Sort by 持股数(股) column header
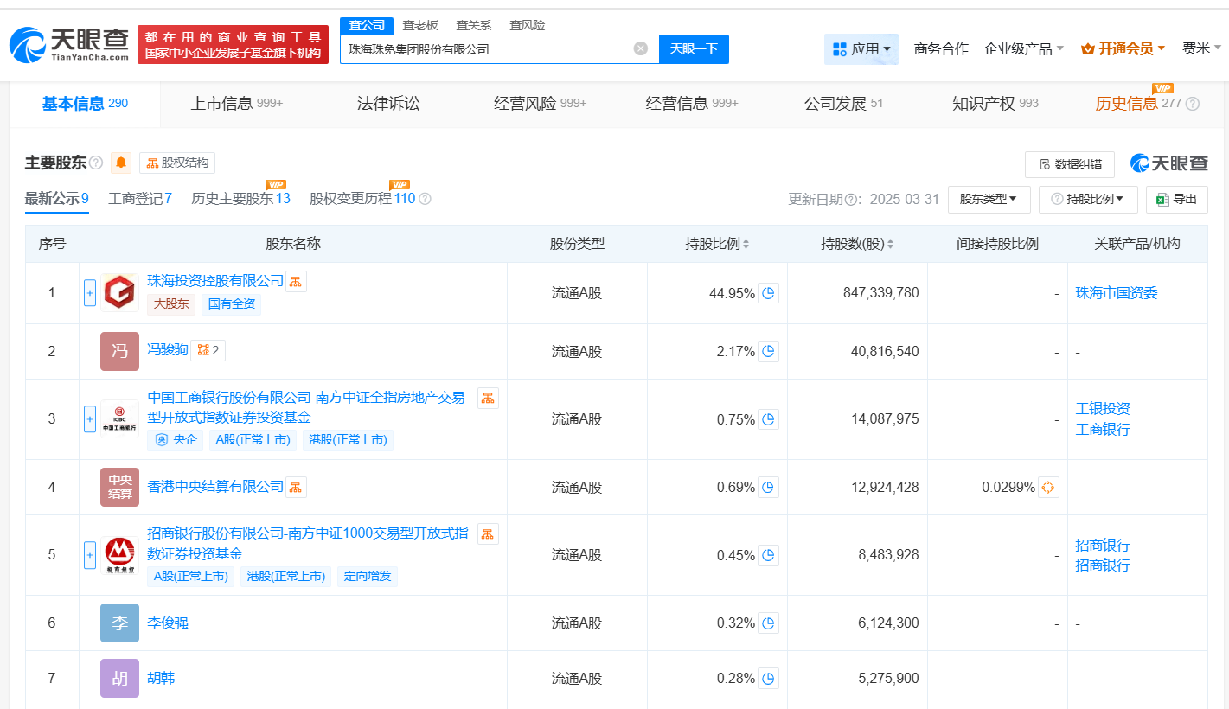This screenshot has width=1229, height=709. point(857,244)
